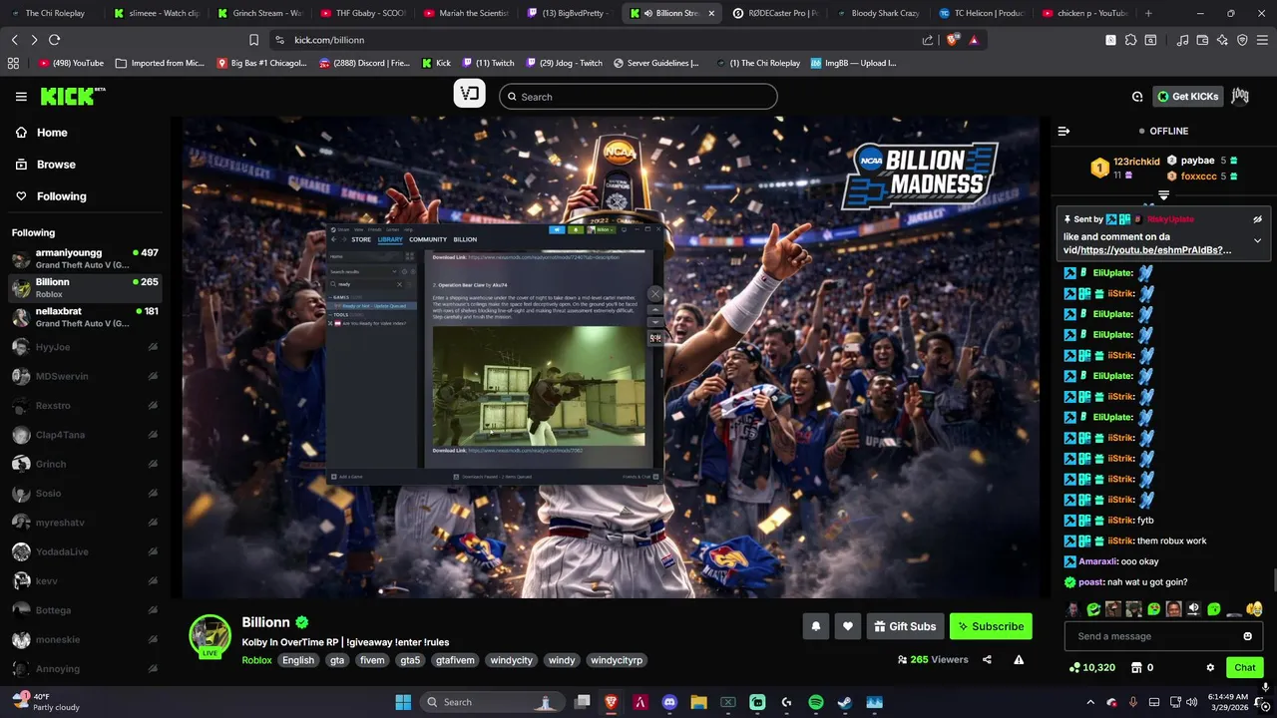Click the browser back arrow
The height and width of the screenshot is (718, 1277).
tap(14, 40)
